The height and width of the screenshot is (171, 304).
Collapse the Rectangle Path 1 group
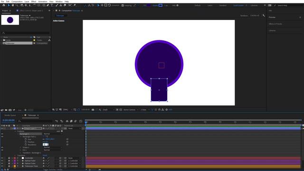tap(21, 137)
